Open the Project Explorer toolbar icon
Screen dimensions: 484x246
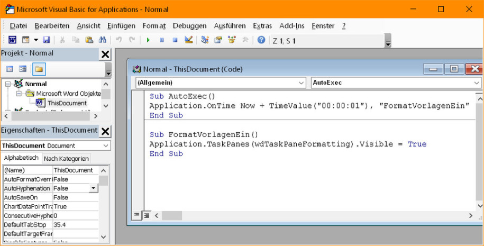coord(205,40)
